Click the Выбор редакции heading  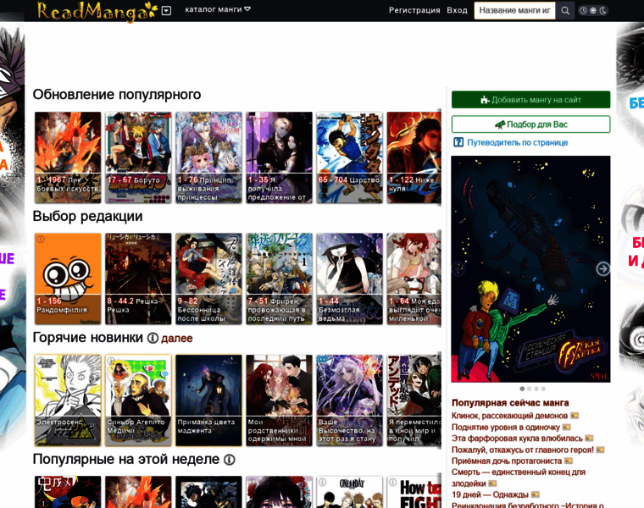[87, 216]
